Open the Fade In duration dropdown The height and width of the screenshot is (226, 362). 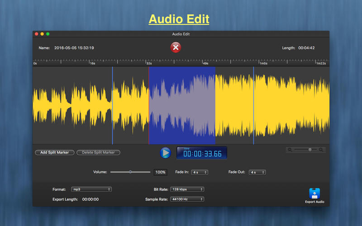point(200,172)
